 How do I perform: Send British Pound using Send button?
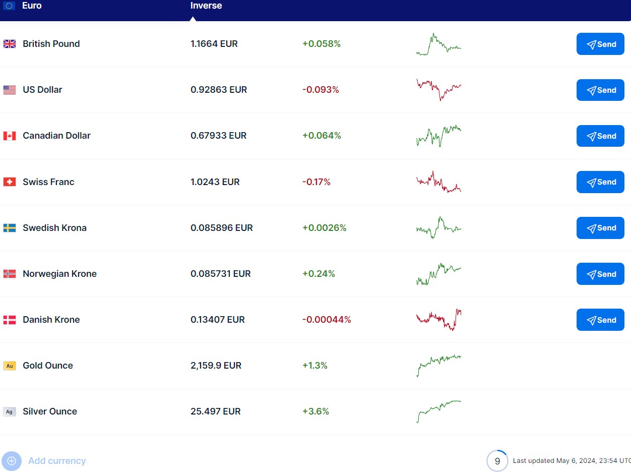tap(600, 44)
